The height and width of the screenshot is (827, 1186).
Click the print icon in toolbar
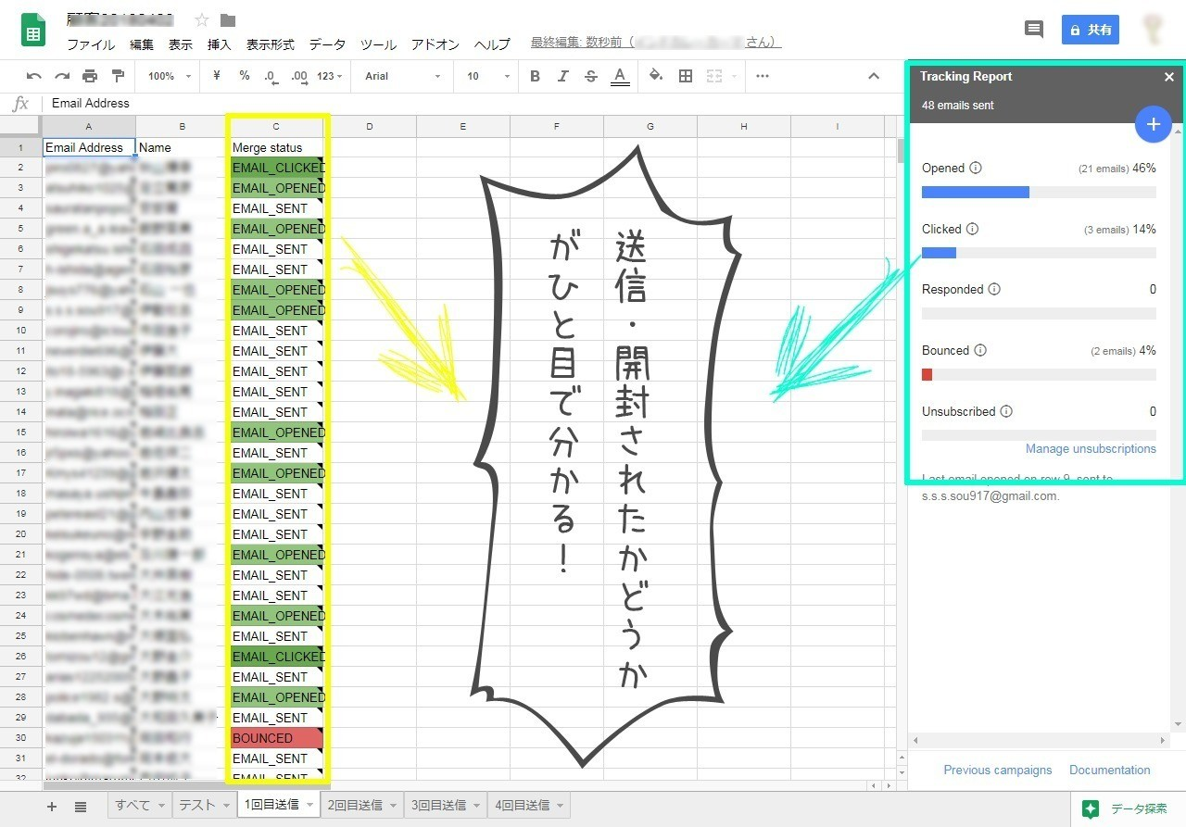click(x=90, y=76)
